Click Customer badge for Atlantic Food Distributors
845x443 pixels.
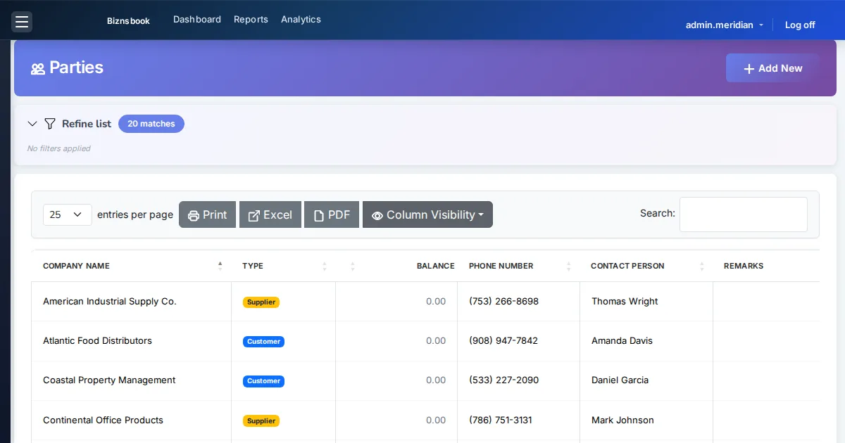[264, 342]
